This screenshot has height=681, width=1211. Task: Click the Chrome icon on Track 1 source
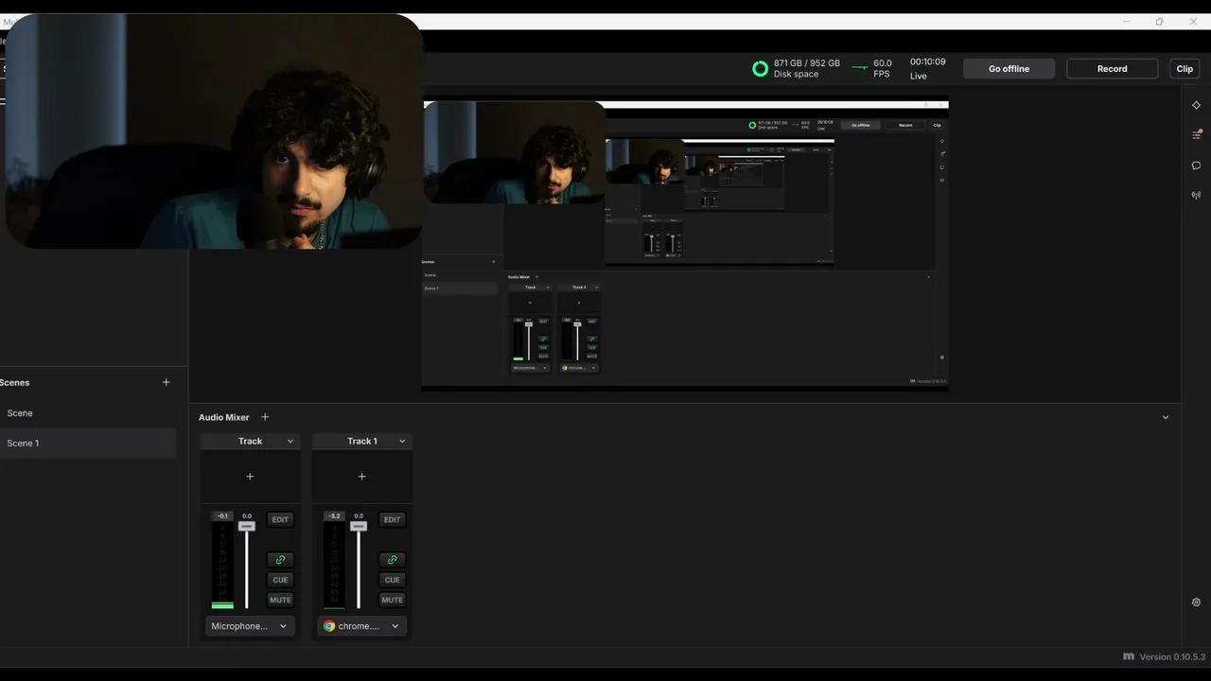pyautogui.click(x=329, y=626)
